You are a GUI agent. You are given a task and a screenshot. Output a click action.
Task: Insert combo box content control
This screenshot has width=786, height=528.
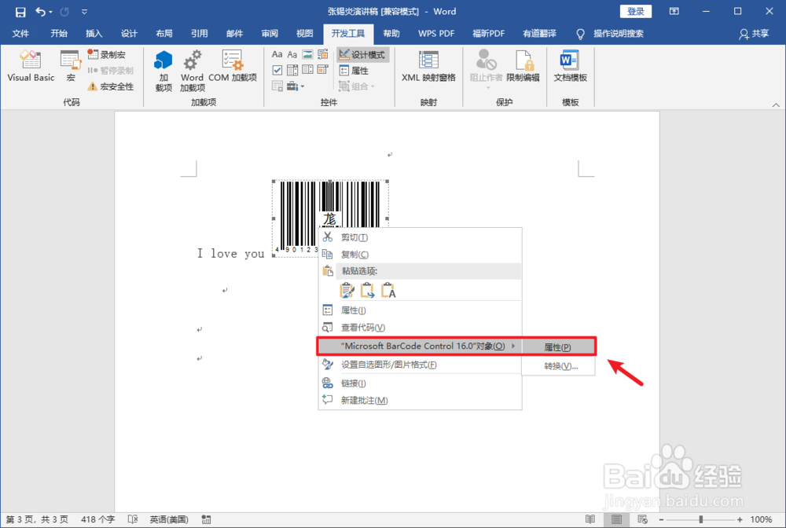point(292,70)
